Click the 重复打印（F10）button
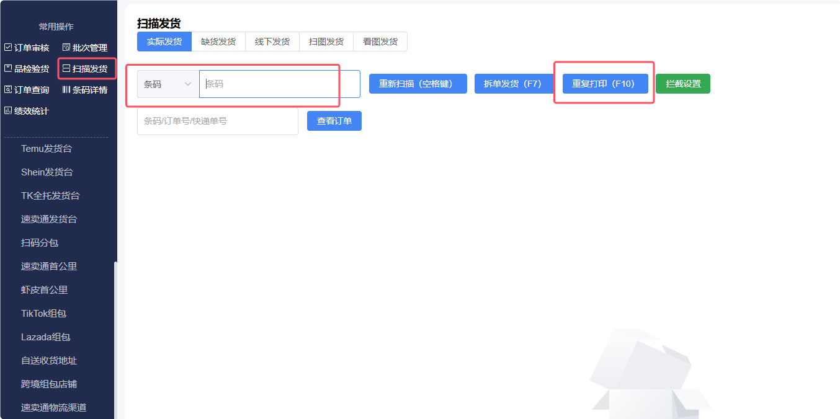 tap(605, 84)
